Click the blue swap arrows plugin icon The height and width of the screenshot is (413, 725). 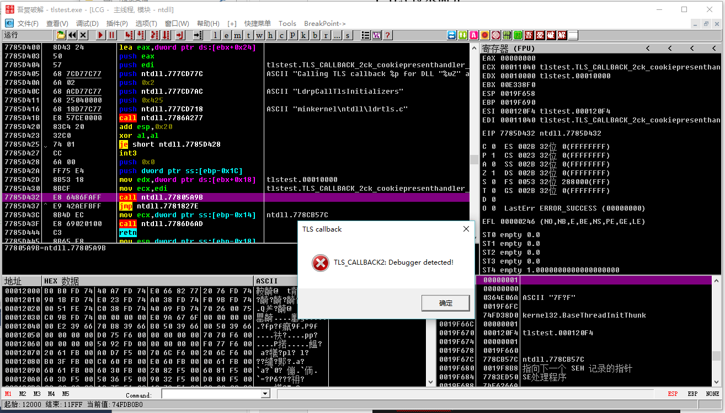click(x=452, y=35)
